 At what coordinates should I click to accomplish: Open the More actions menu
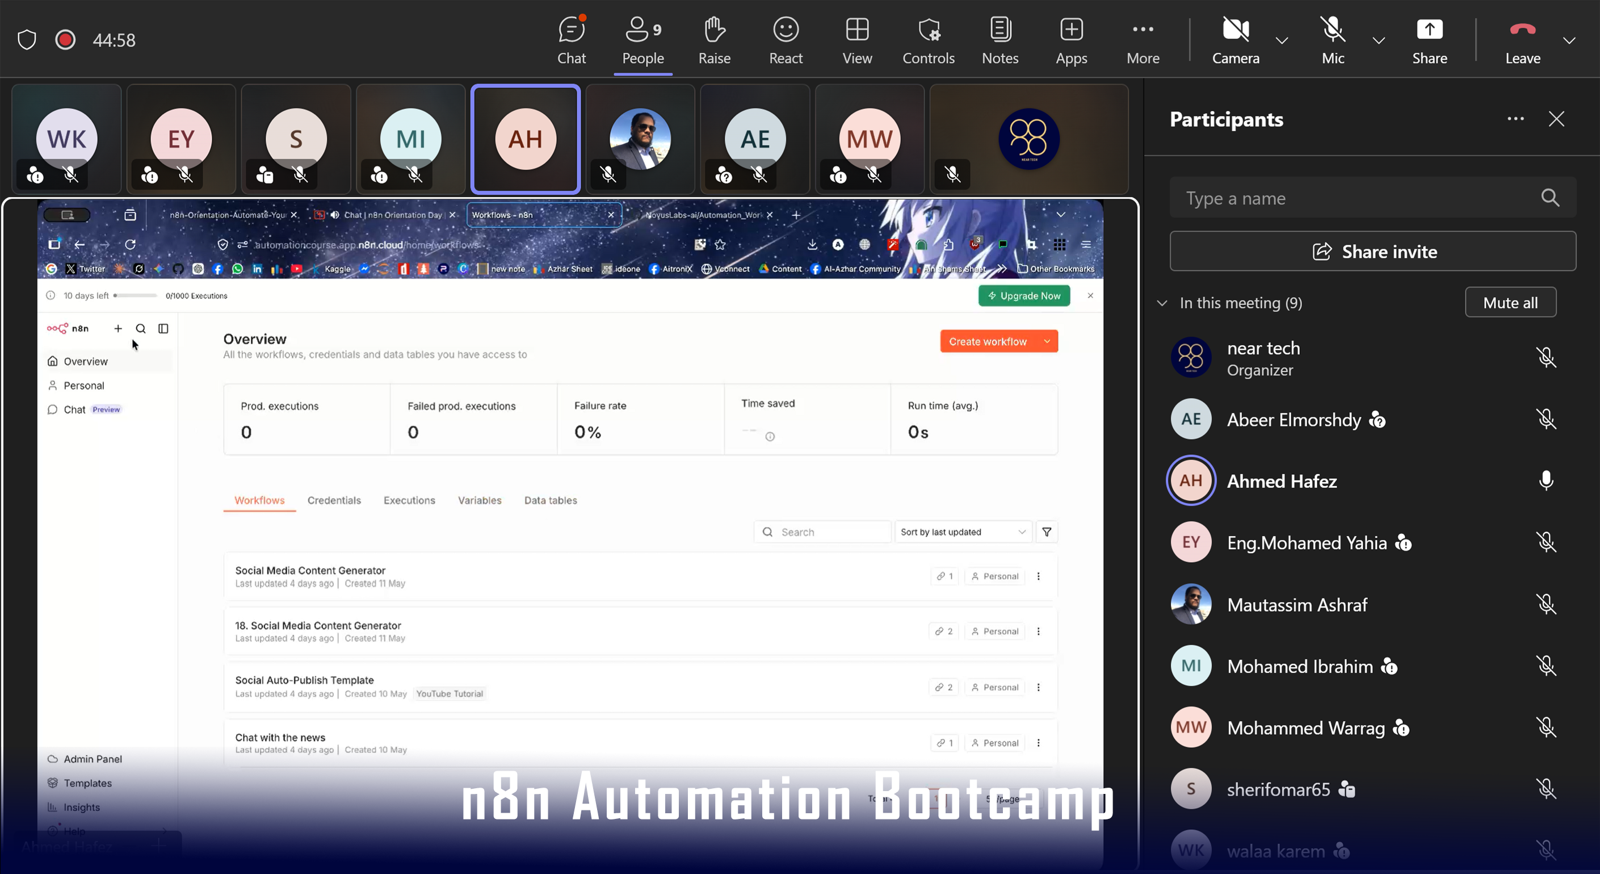coord(1143,40)
